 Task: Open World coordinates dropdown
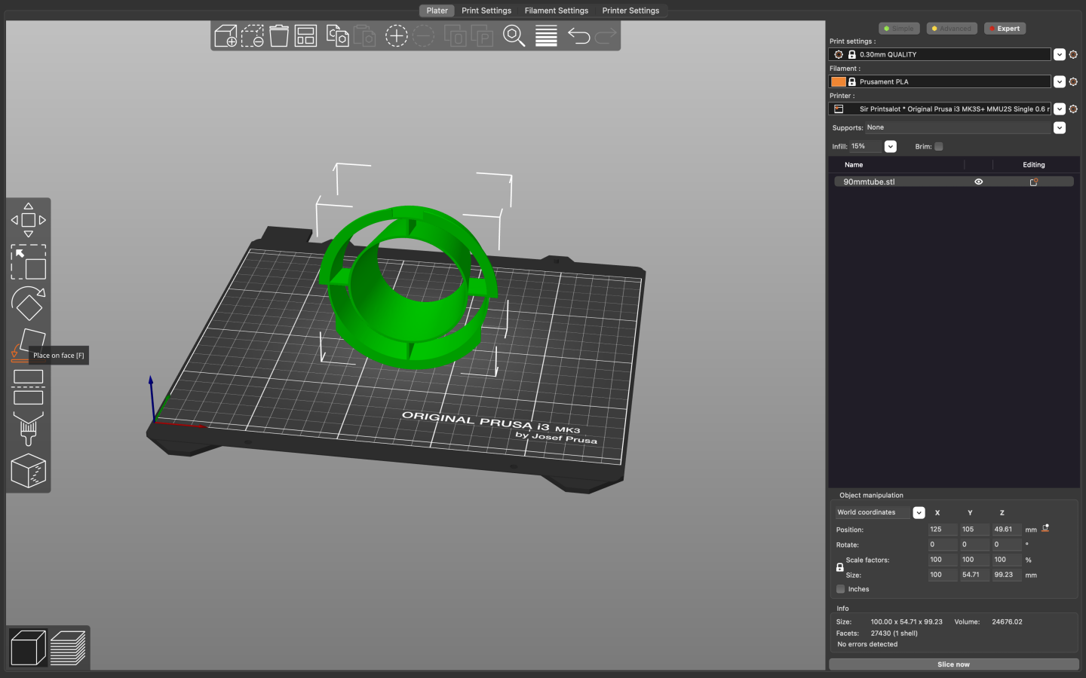(x=919, y=513)
